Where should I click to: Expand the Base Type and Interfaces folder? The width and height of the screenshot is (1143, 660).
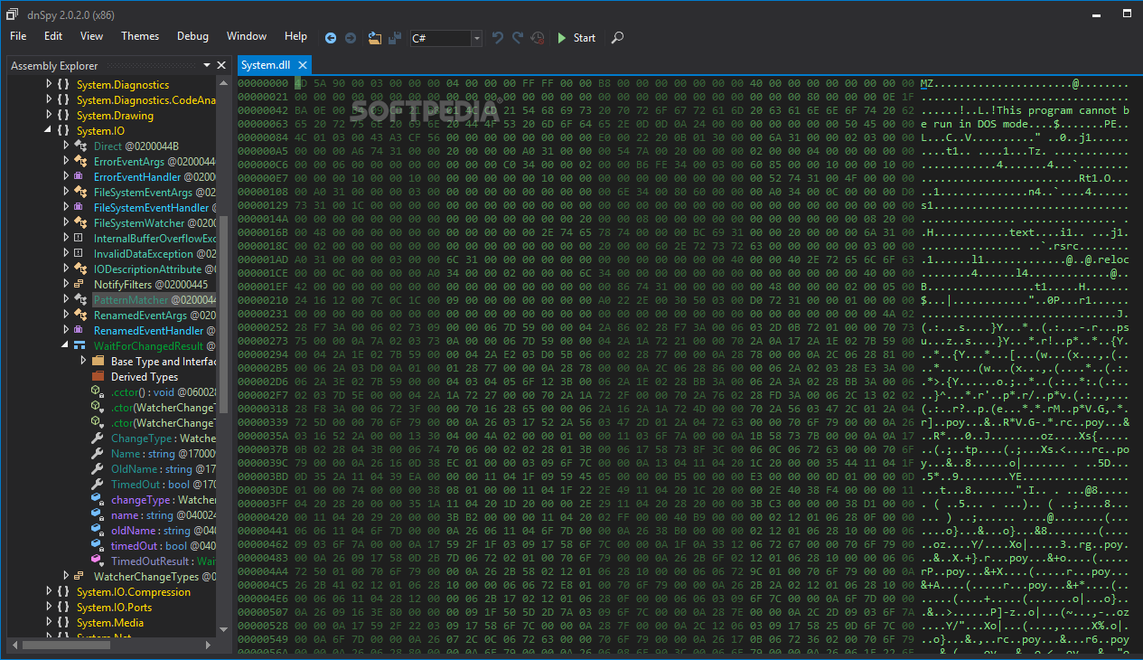[83, 362]
